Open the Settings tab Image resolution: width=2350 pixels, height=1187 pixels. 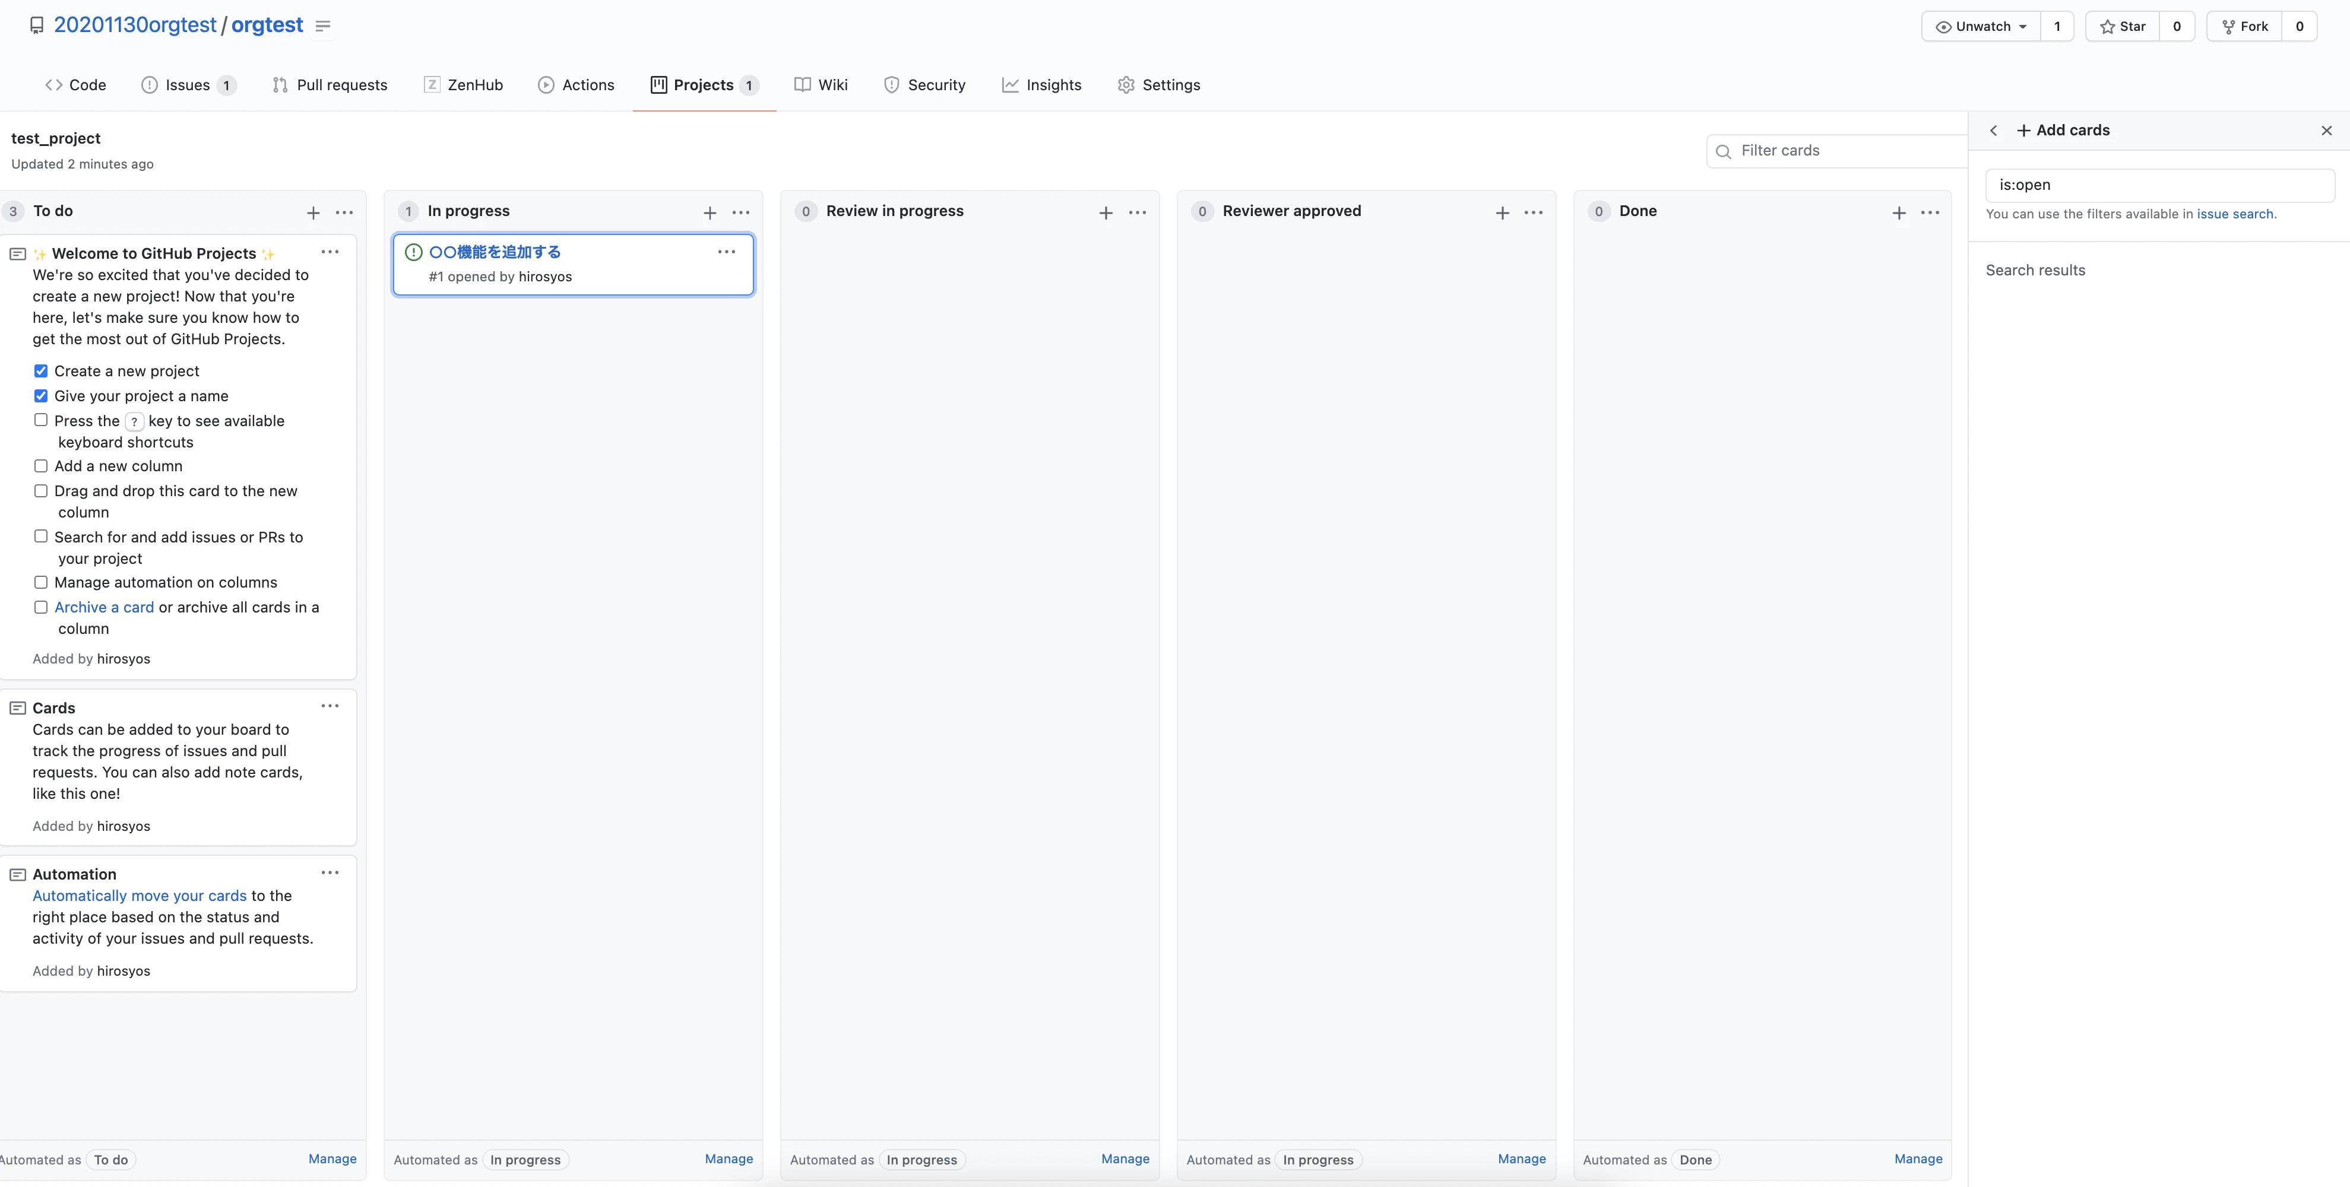1158,85
